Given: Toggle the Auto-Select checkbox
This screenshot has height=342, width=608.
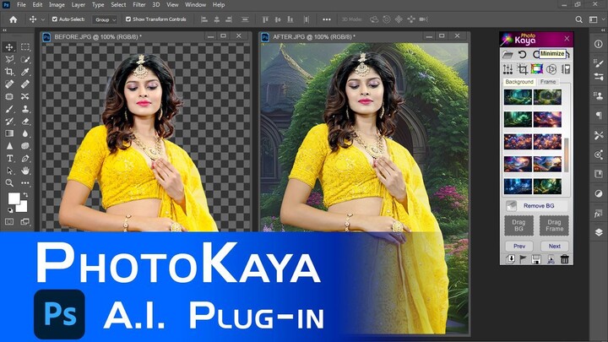Looking at the screenshot, I should tap(55, 19).
